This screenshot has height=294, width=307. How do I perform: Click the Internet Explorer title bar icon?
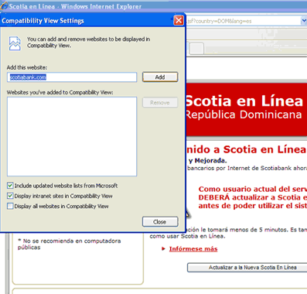click(x=4, y=5)
